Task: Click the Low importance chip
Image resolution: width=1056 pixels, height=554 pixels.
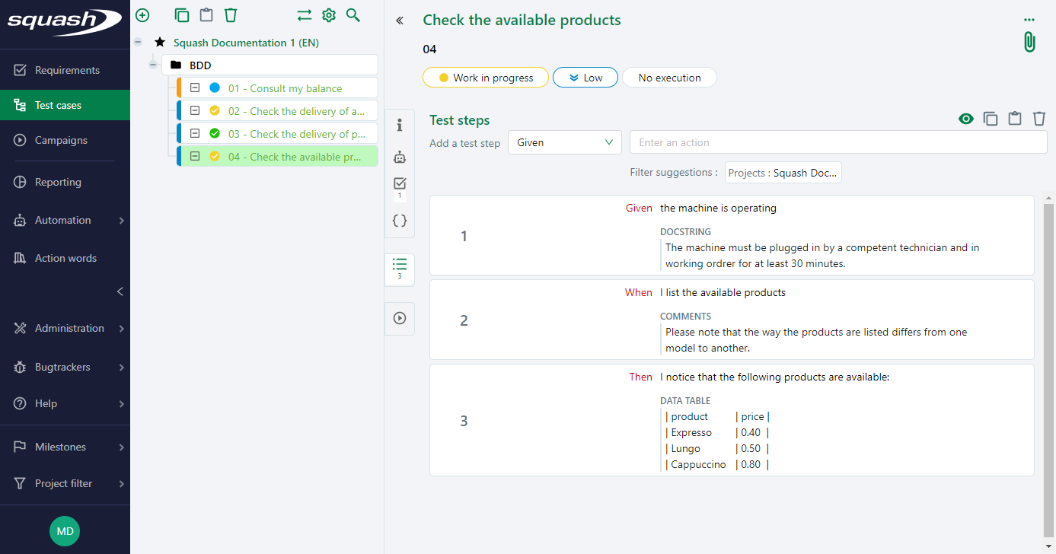Action: pos(585,77)
